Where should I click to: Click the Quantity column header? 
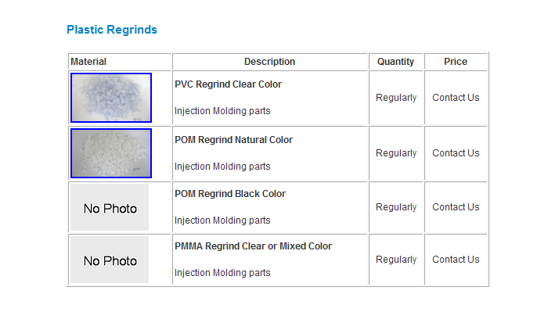[x=395, y=62]
